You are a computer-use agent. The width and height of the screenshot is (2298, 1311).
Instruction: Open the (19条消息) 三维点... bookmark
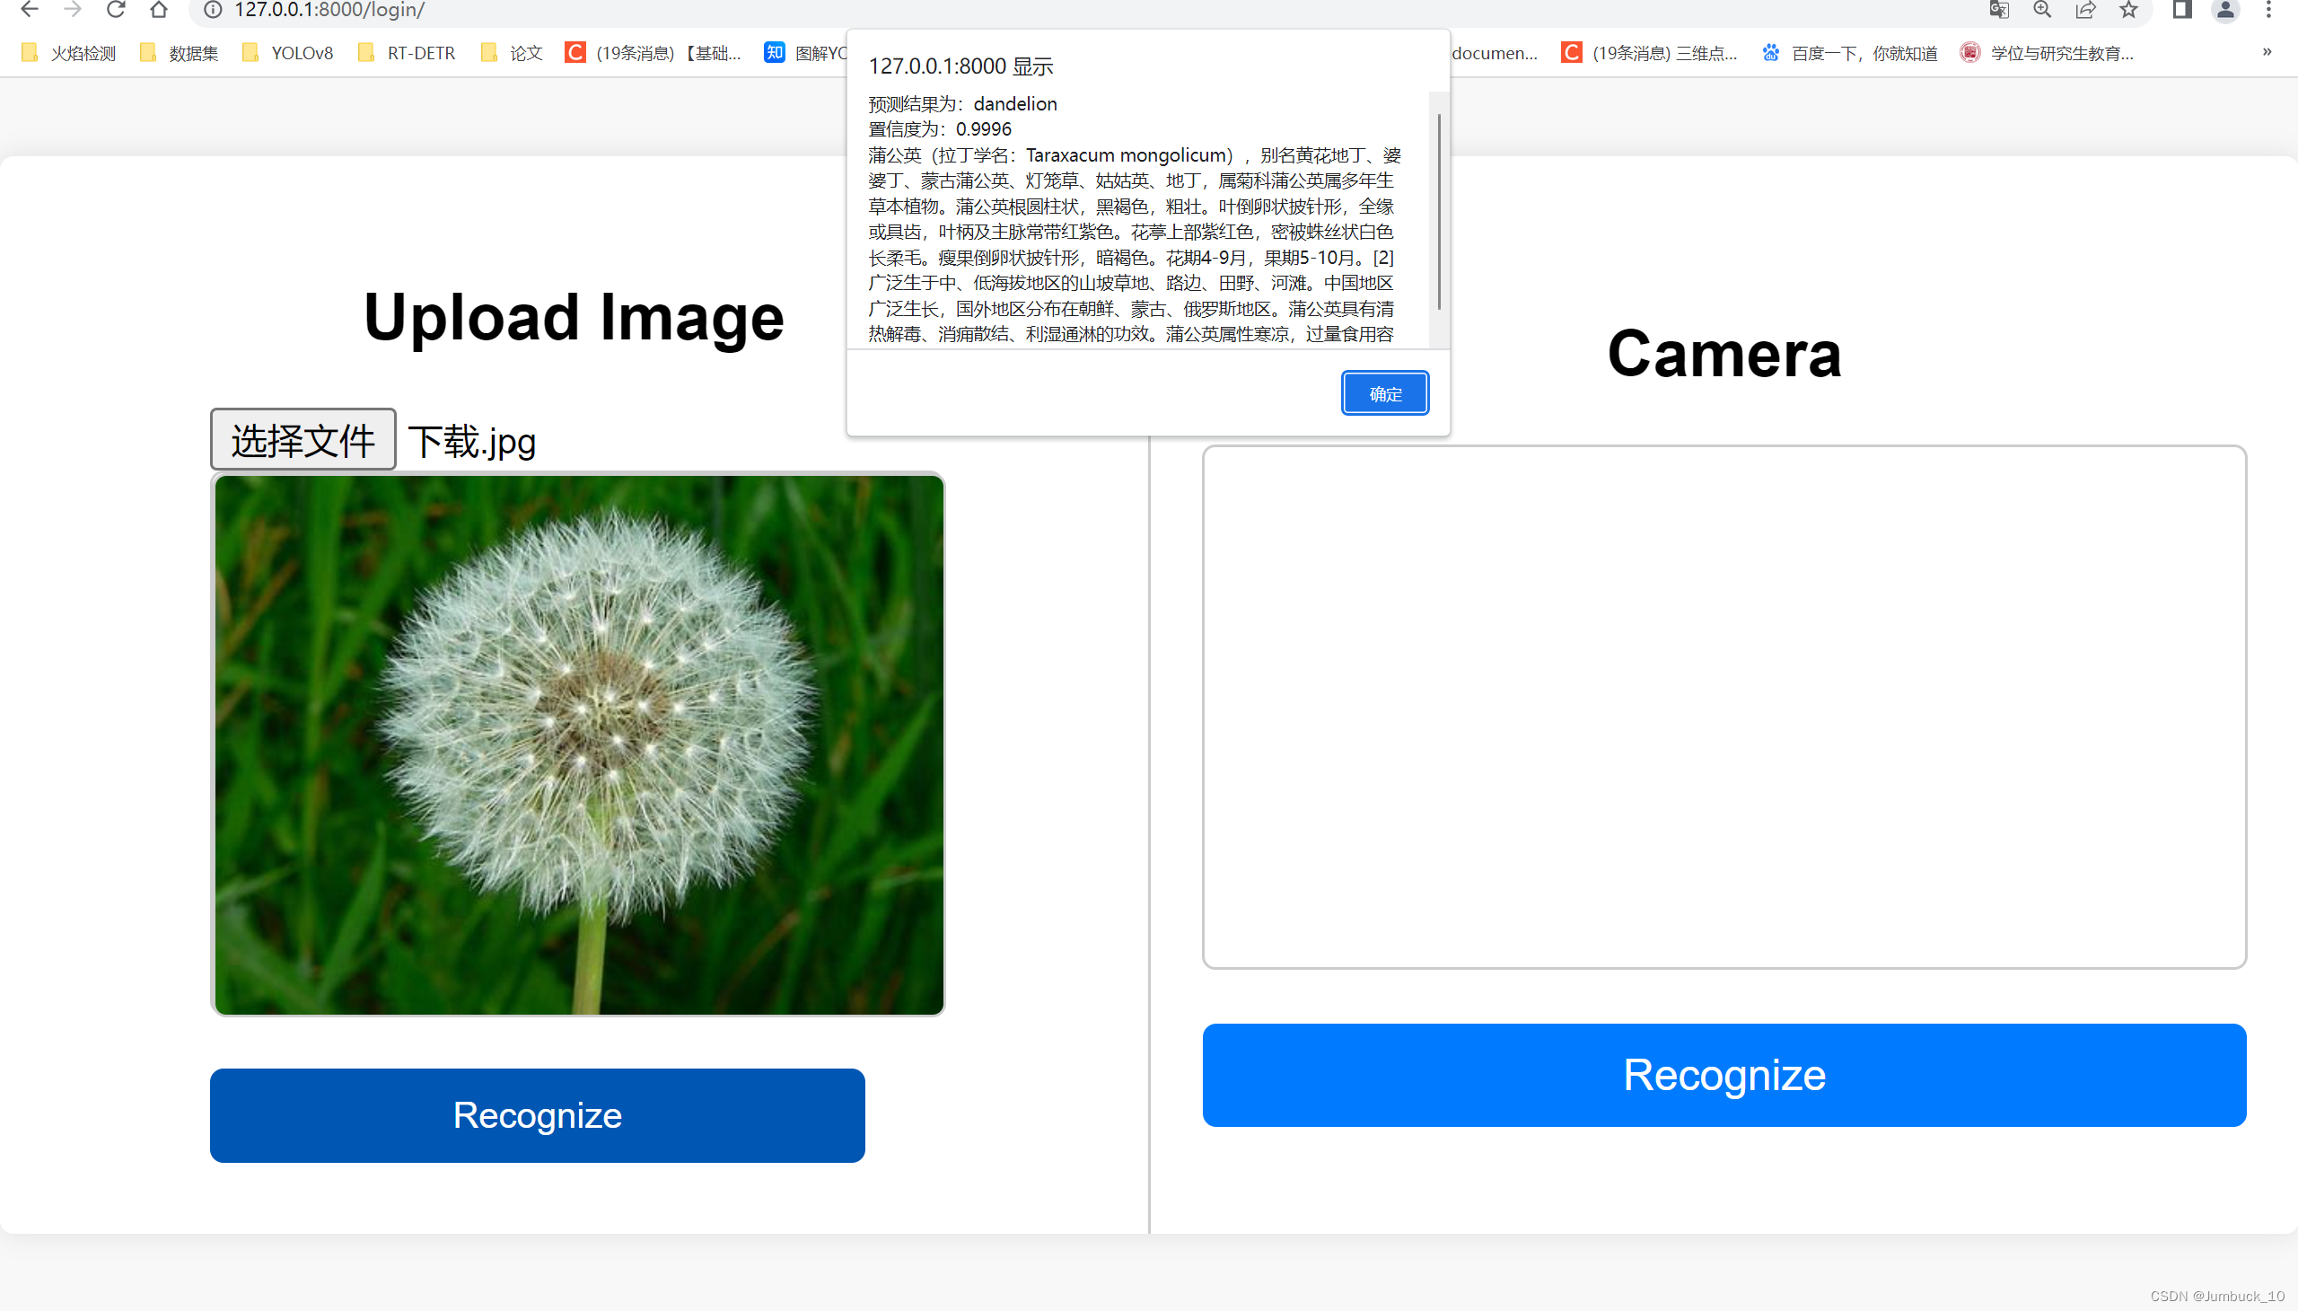[x=1650, y=53]
